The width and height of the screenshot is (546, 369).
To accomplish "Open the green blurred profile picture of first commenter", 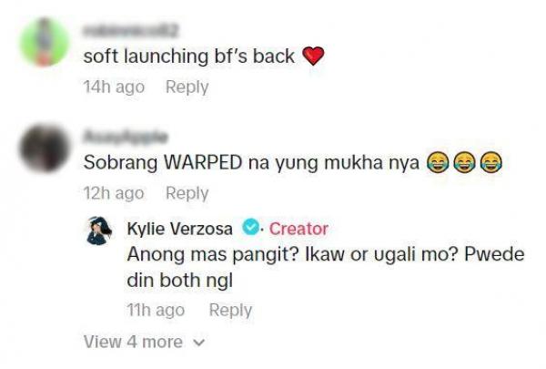I will pyautogui.click(x=45, y=42).
